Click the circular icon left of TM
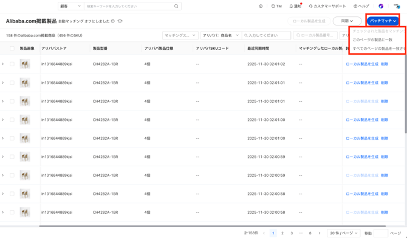Viewport: 407px width, 238px height. click(261, 6)
